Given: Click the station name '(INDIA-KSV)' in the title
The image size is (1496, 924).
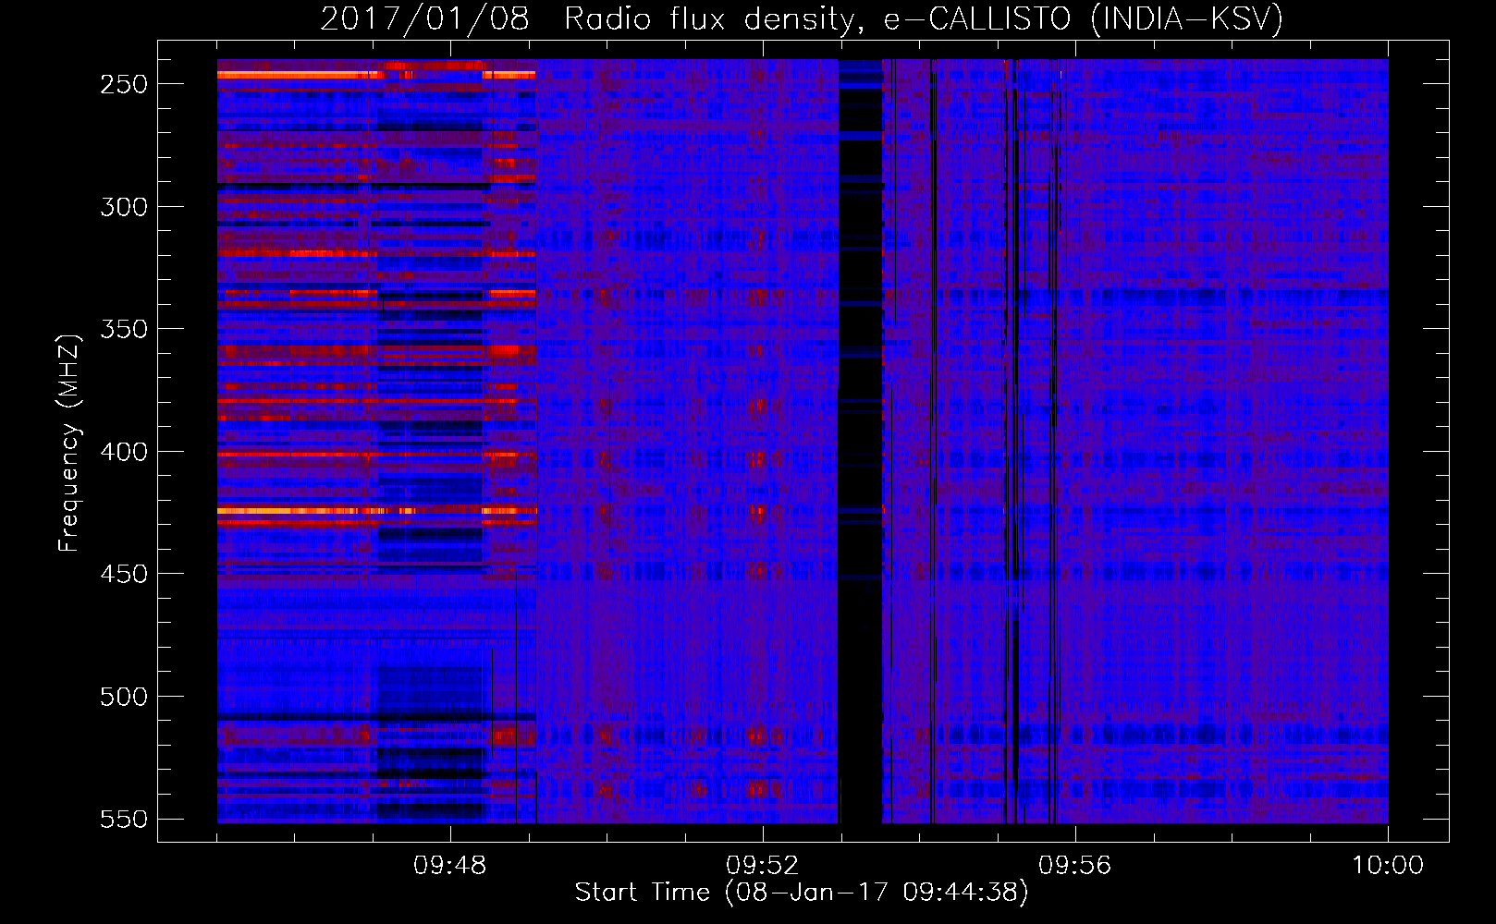Looking at the screenshot, I should pos(1186,18).
